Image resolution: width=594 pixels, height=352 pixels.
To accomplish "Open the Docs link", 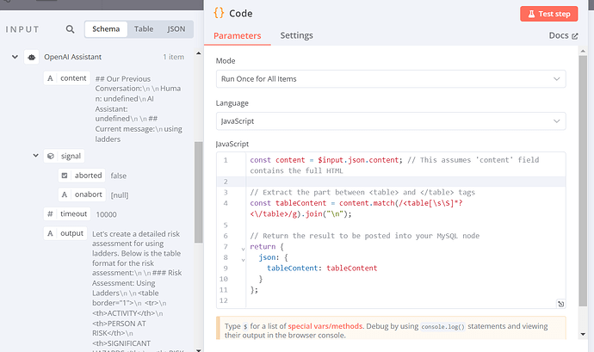I will 563,35.
